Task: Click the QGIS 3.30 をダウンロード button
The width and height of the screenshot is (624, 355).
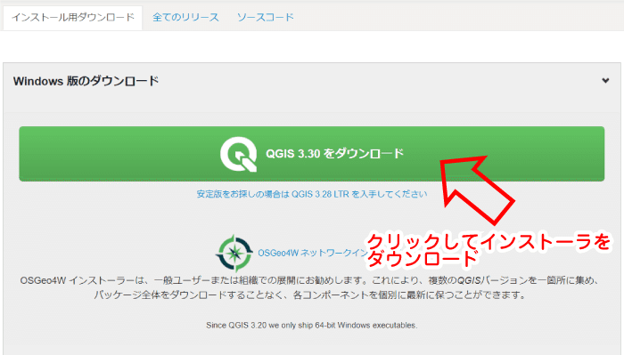Action: click(x=312, y=154)
